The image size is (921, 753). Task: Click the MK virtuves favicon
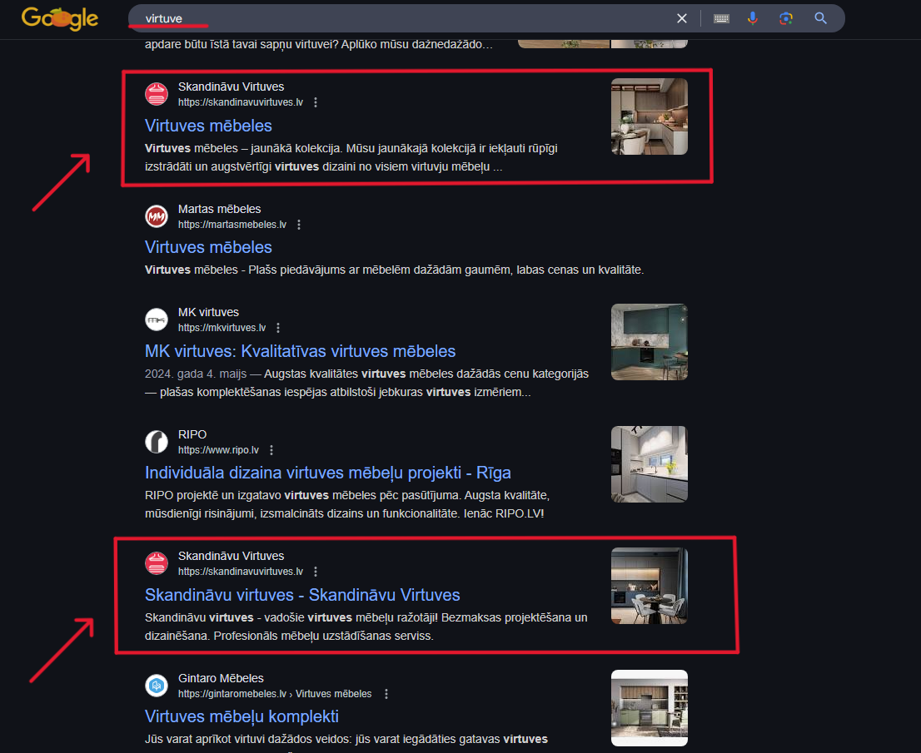(157, 320)
